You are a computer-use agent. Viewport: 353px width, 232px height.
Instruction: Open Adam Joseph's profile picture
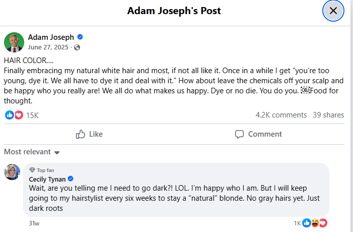pyautogui.click(x=14, y=42)
